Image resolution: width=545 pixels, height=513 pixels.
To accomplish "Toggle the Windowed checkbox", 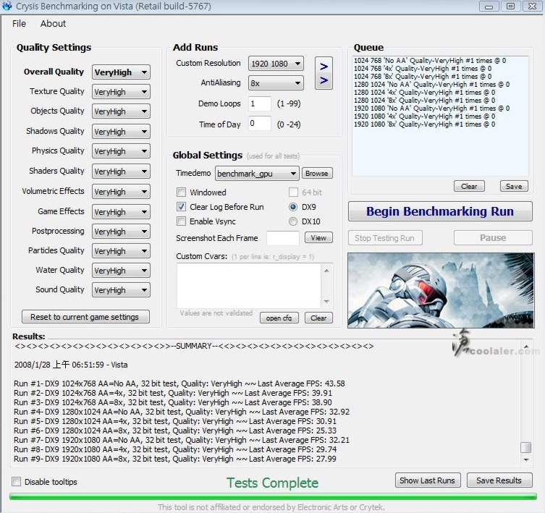I will tap(181, 192).
